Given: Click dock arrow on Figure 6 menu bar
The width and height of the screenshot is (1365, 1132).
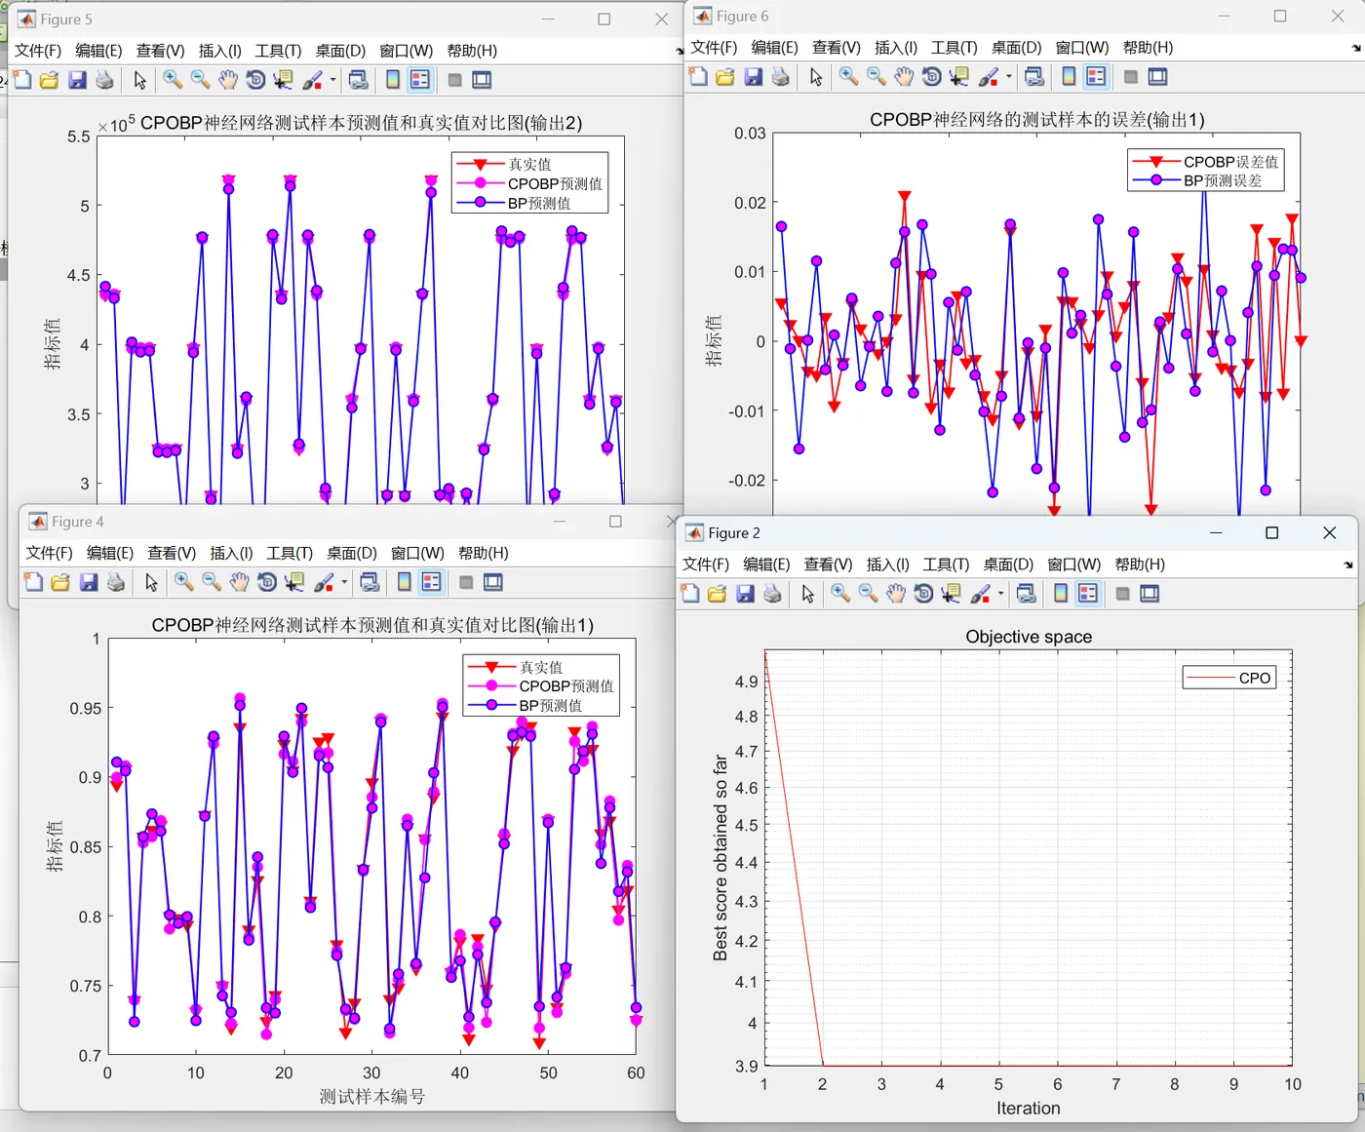Looking at the screenshot, I should tap(1356, 48).
